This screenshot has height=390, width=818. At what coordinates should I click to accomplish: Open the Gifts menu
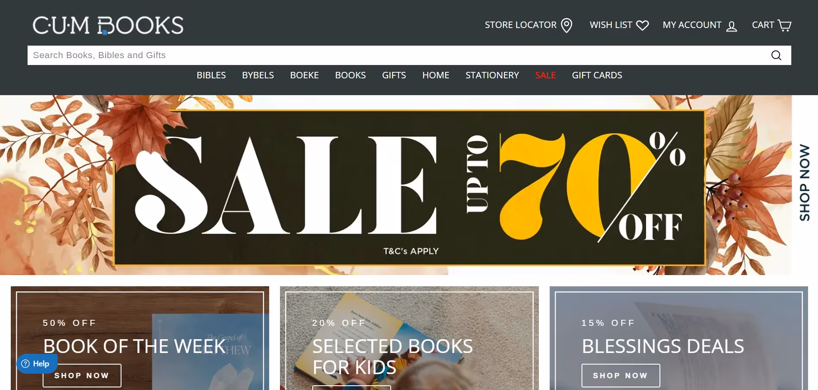pos(394,75)
